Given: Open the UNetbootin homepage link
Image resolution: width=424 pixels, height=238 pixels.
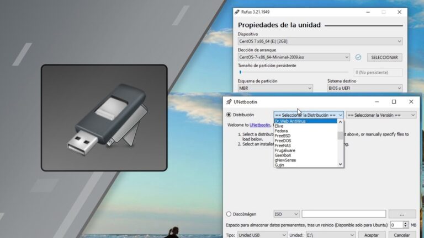Looking at the screenshot, I should 259,125.
